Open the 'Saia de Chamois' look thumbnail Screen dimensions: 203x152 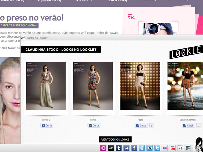tap(185, 86)
